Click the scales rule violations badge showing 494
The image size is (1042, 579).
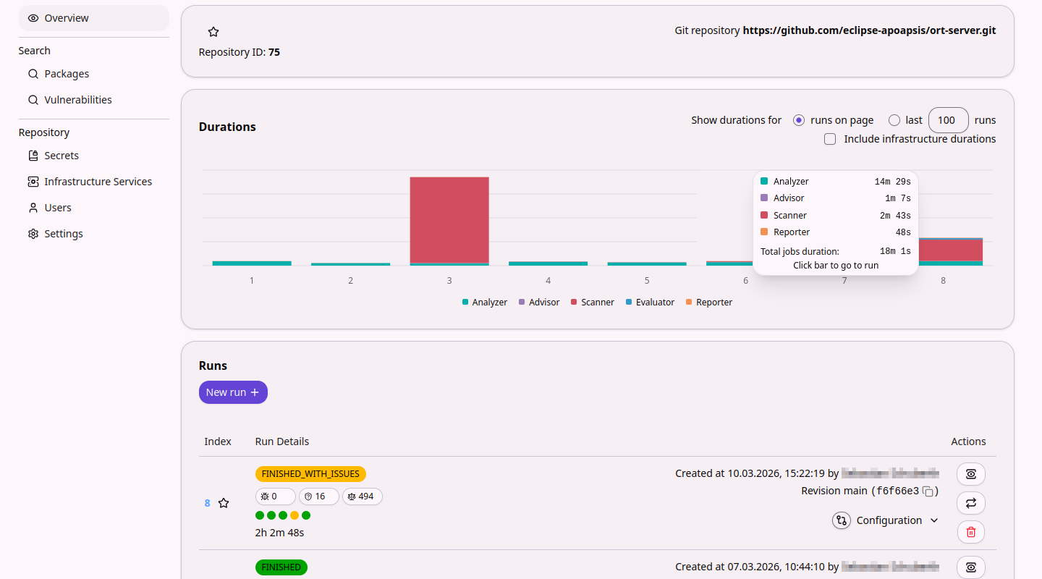[362, 496]
